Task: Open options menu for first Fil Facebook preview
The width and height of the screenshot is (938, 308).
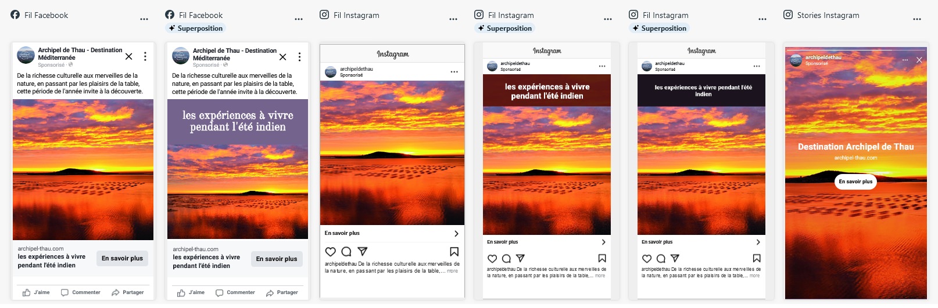Action: [144, 19]
